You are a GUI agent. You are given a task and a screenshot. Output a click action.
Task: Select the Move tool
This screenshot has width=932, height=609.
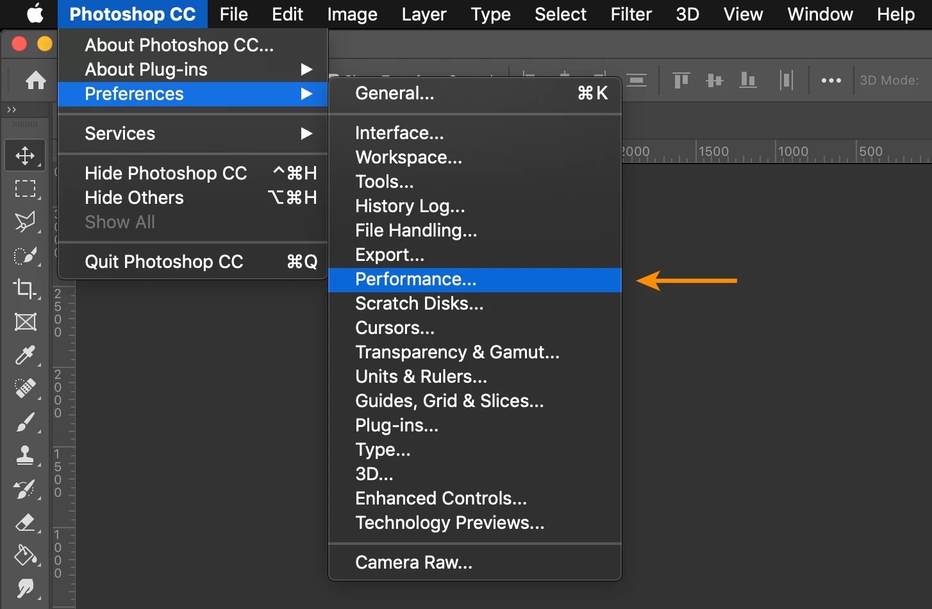coord(25,155)
